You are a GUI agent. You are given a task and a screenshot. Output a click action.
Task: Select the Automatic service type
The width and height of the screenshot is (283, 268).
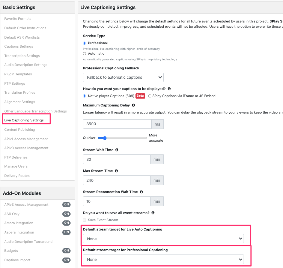coord(84,54)
